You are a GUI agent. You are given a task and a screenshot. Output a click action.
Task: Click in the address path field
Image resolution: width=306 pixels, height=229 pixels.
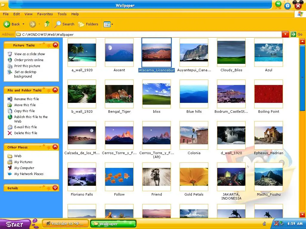[x=148, y=35]
